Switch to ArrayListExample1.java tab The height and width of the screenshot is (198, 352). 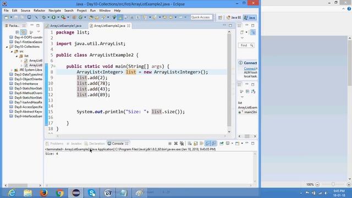[65, 26]
